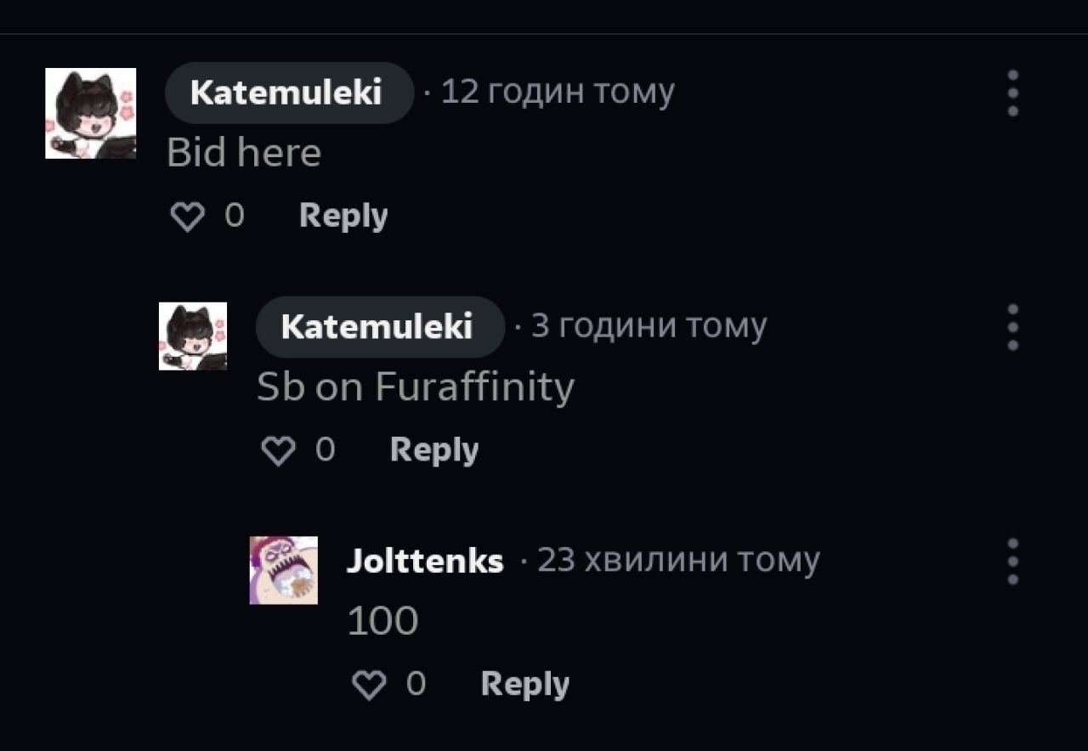Click the "23 хвилини тому" timestamp
This screenshot has width=1088, height=751.
[x=678, y=561]
